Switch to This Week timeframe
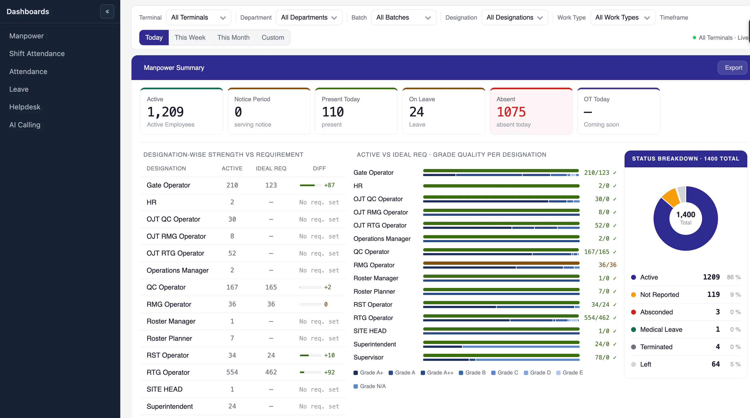 pyautogui.click(x=190, y=38)
